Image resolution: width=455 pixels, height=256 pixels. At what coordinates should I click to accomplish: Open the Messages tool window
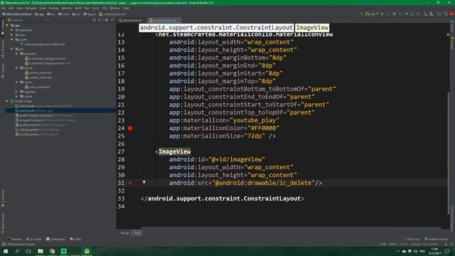click(x=55, y=239)
